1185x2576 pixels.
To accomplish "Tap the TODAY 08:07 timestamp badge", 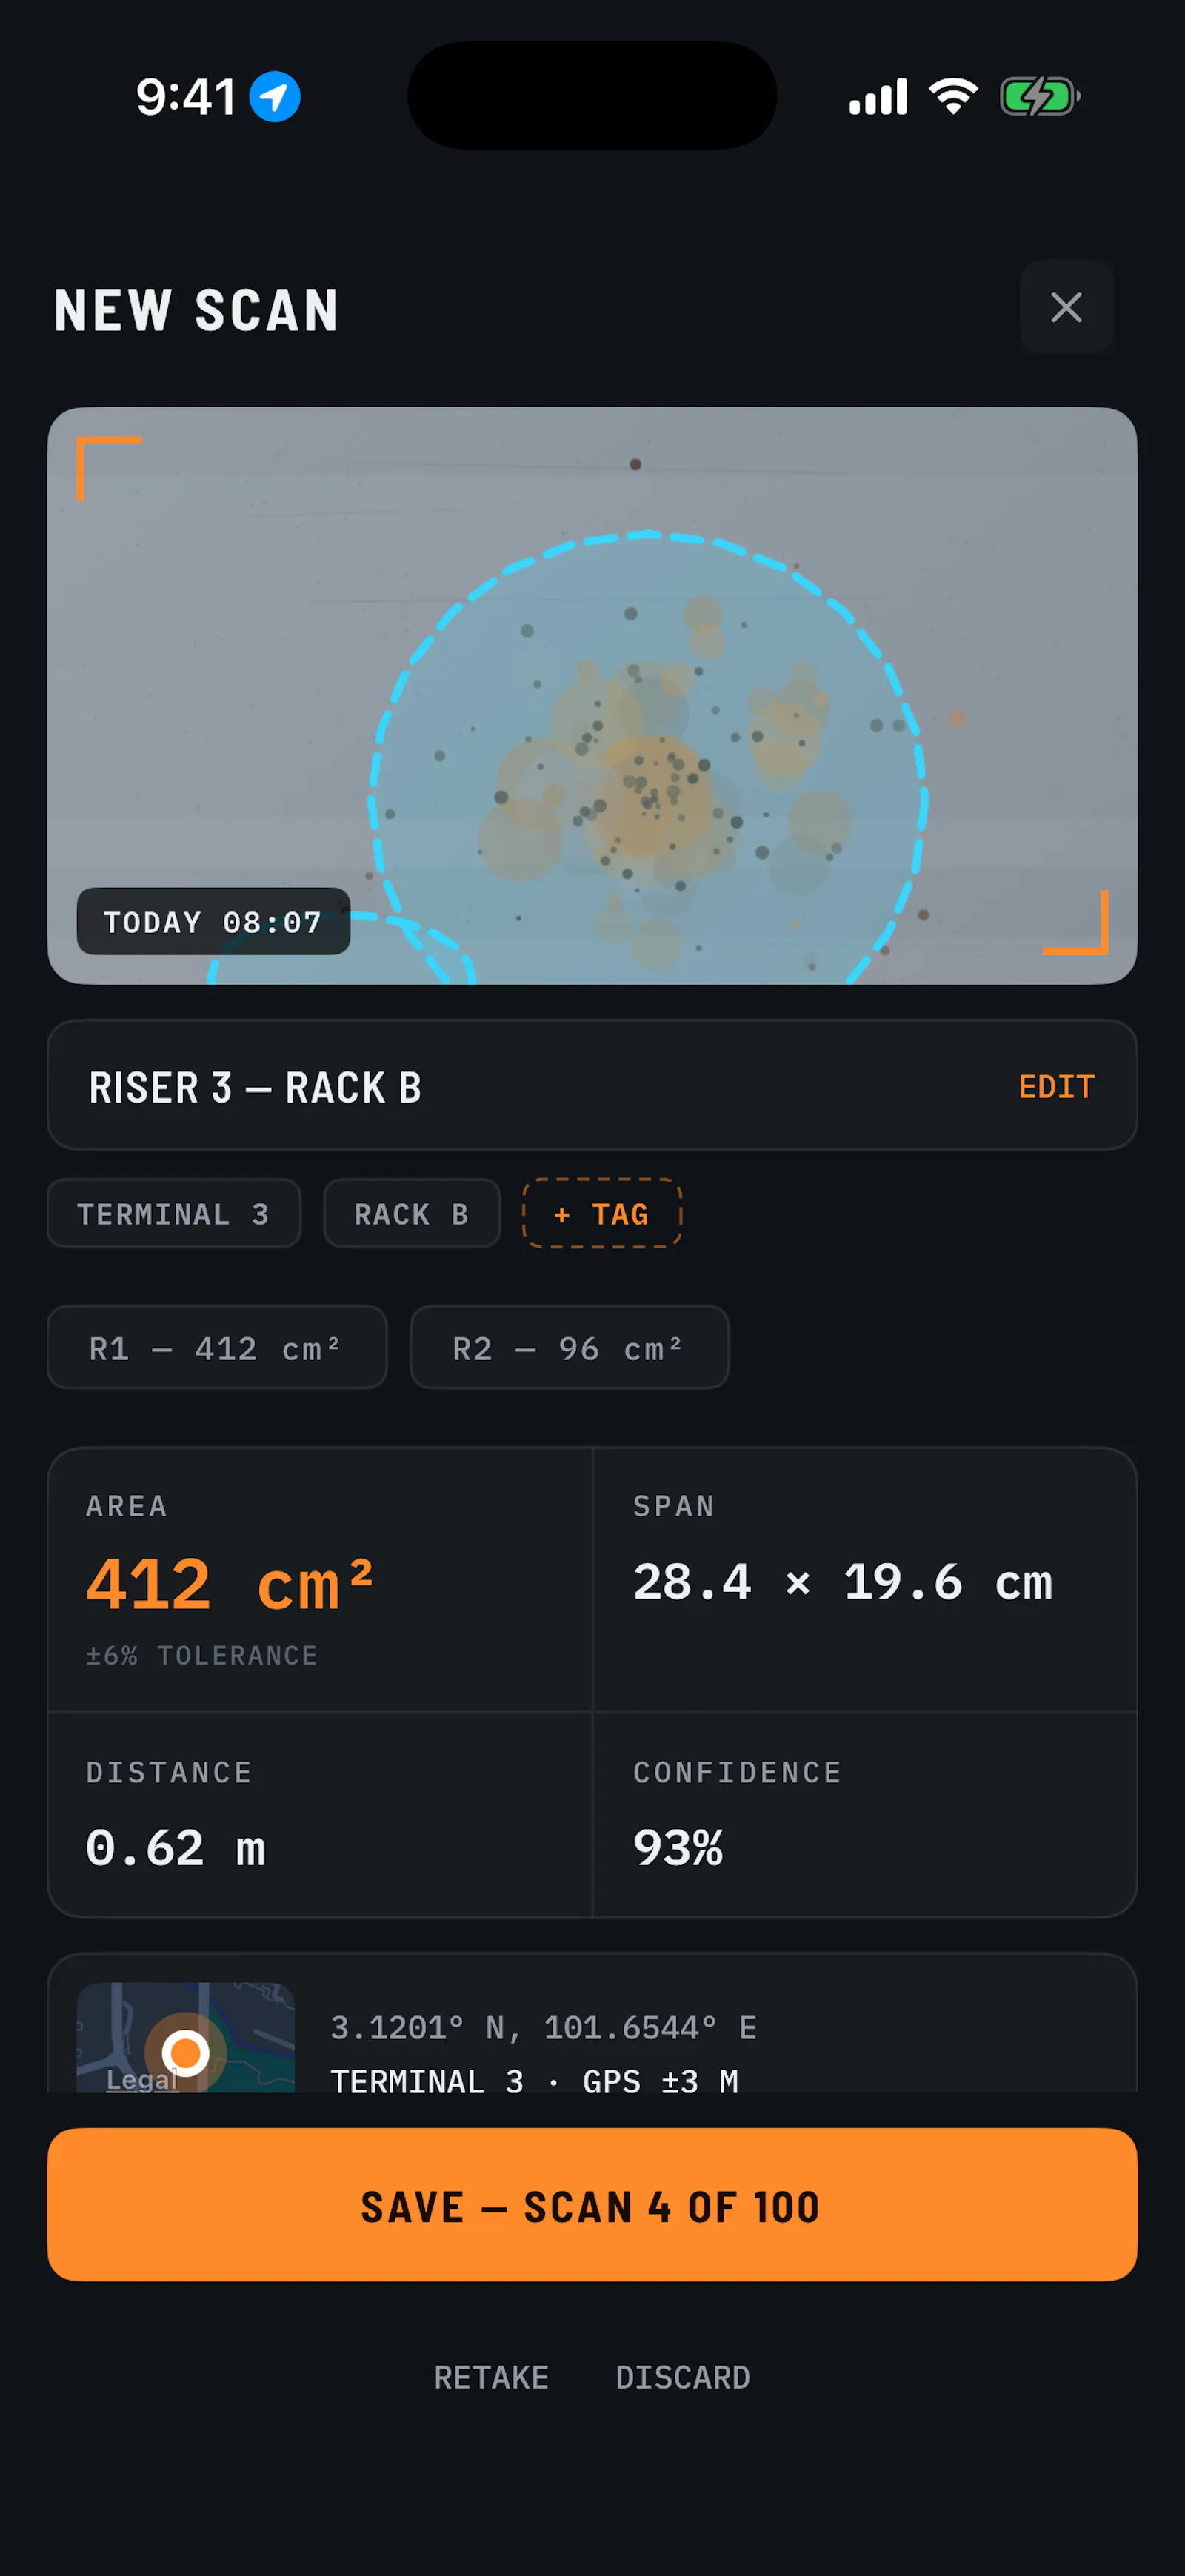I will coord(213,921).
